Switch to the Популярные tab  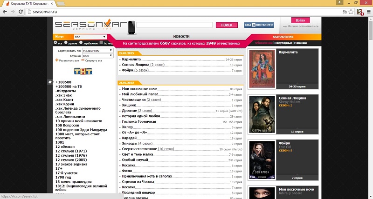(283, 43)
